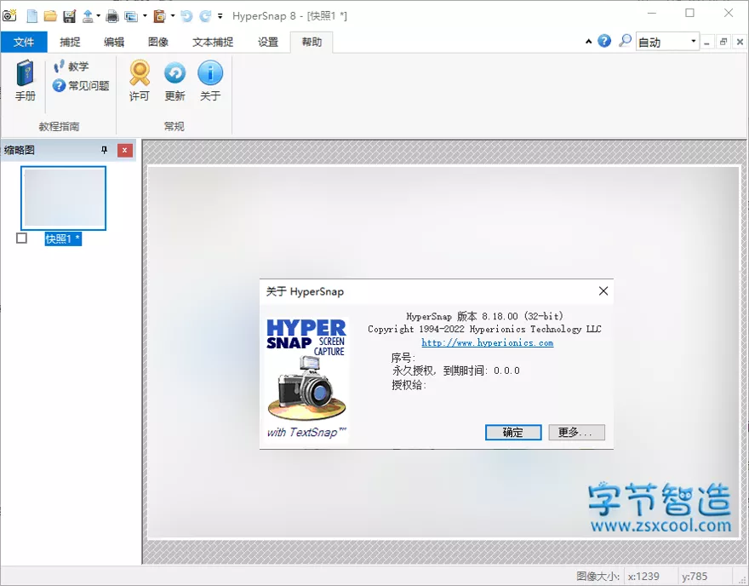Close the 缩略图 thumbnail panel
This screenshot has width=749, height=586.
tap(124, 151)
